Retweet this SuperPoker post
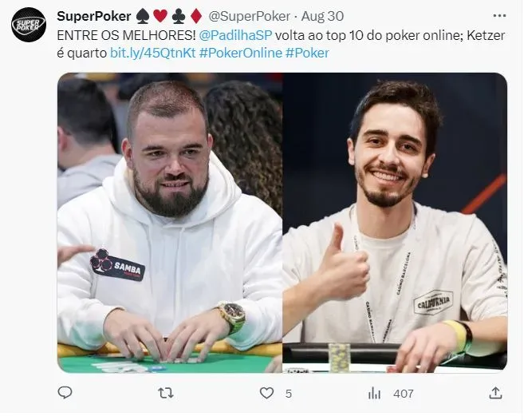524x420 pixels. click(x=166, y=393)
